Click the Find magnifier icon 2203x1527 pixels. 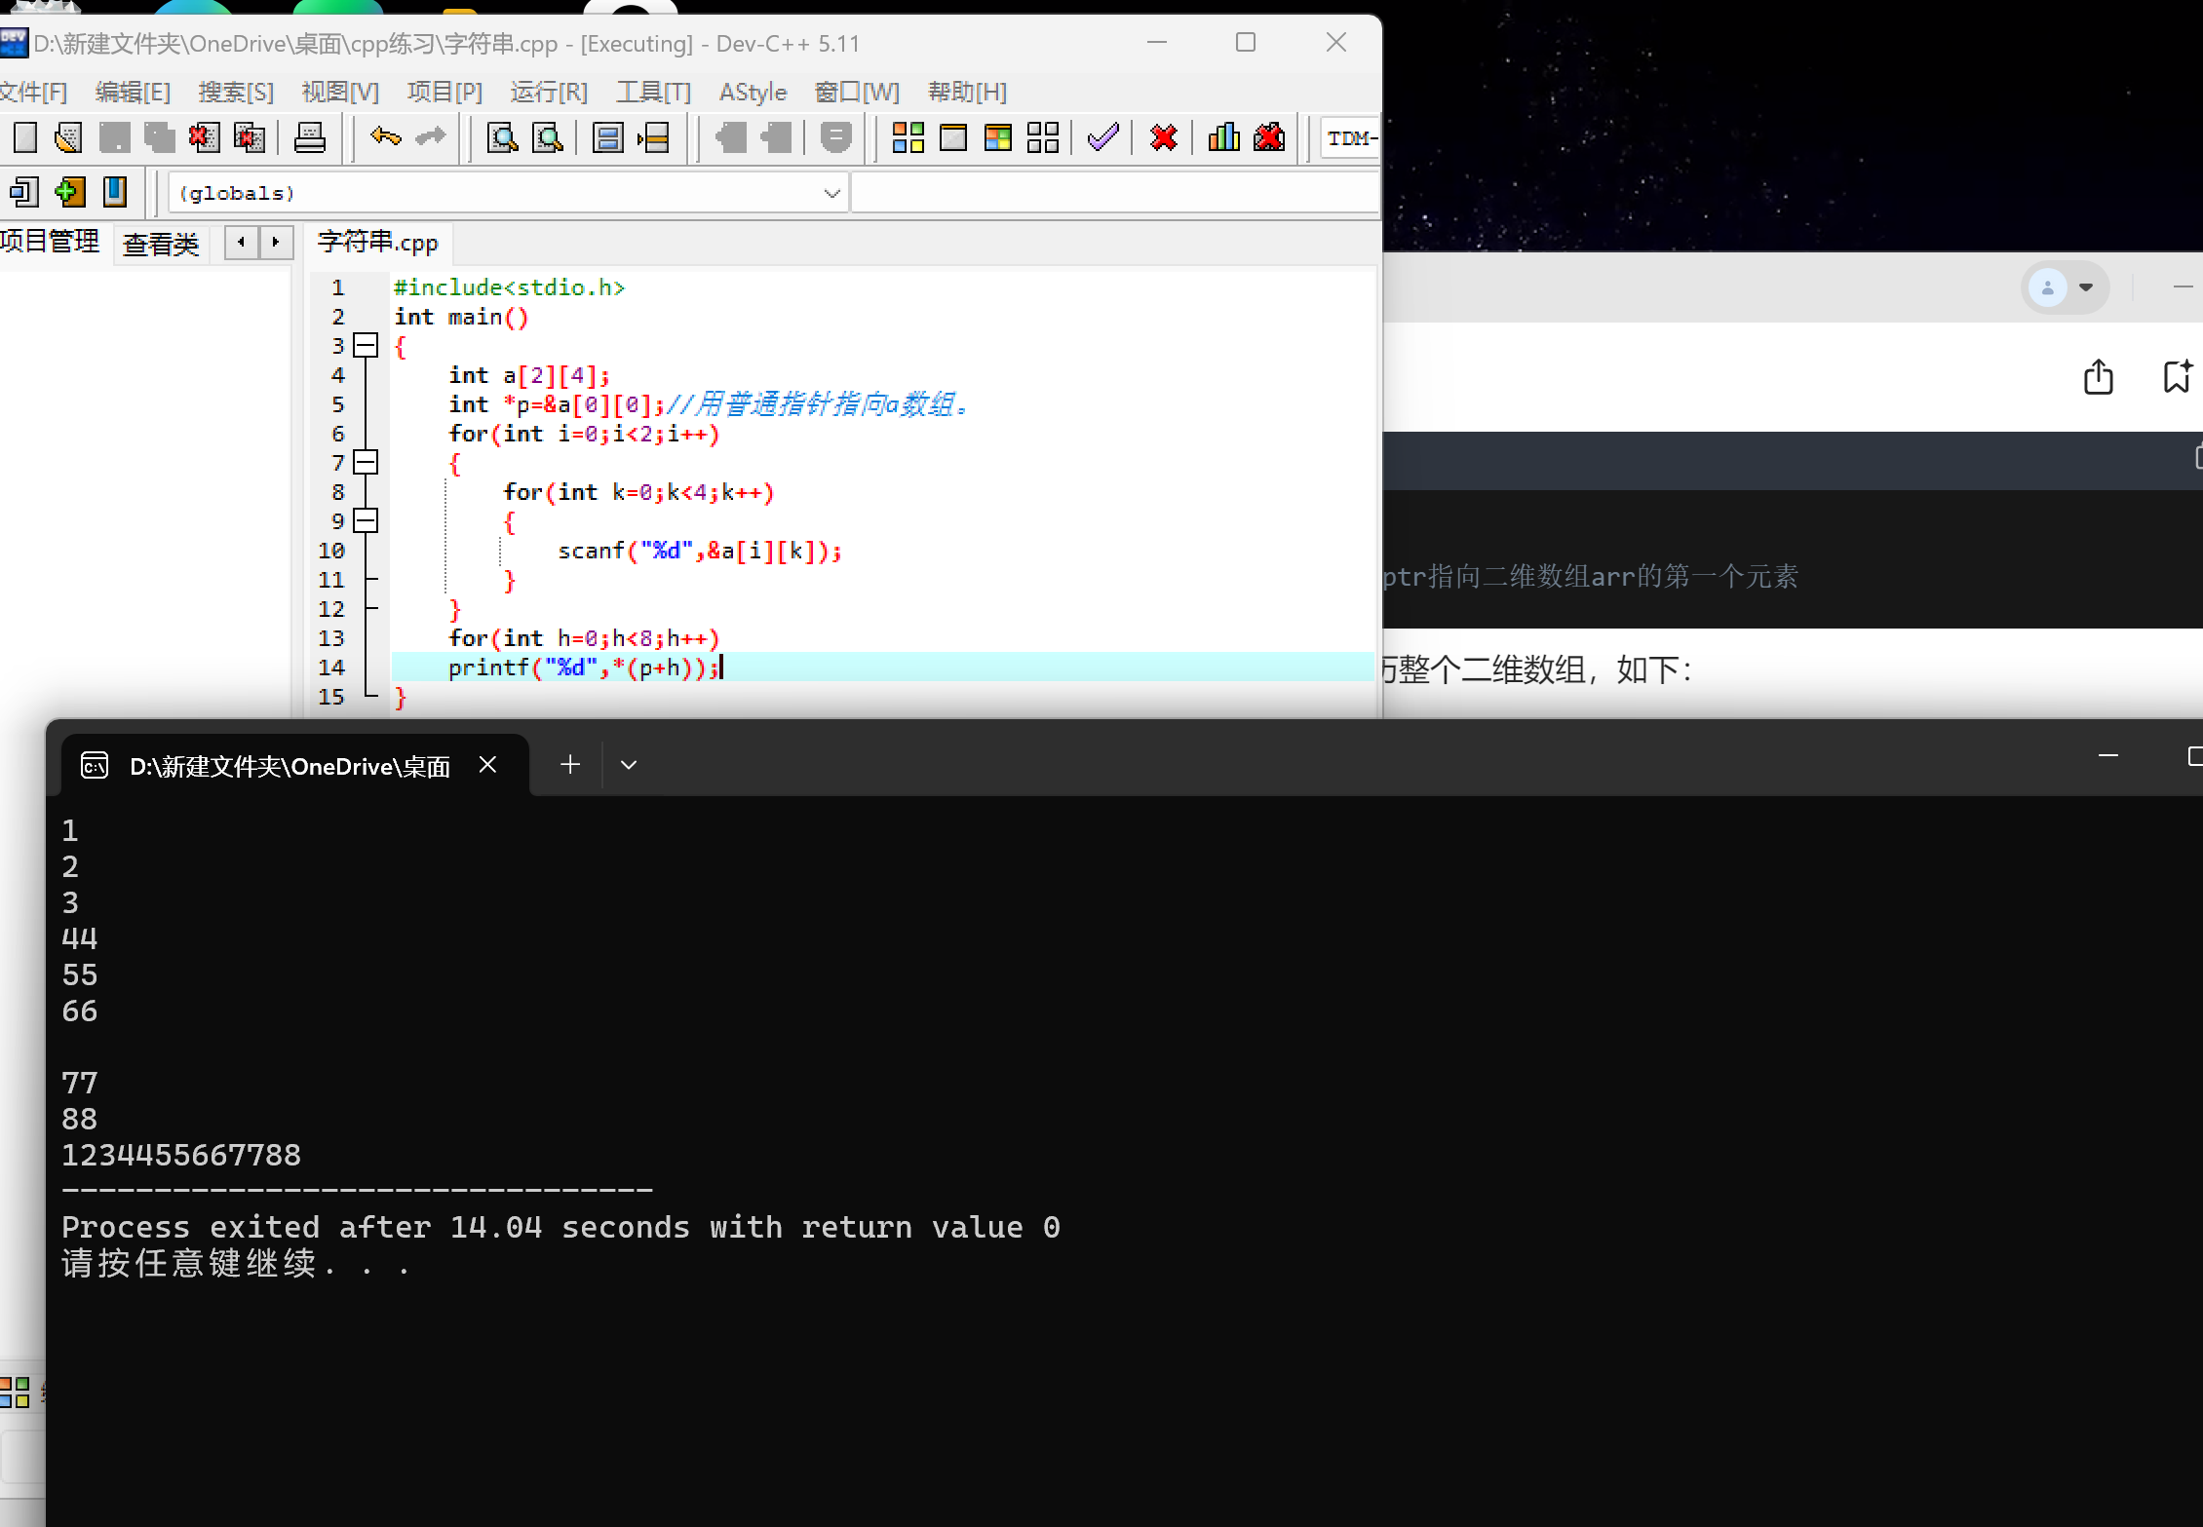click(x=502, y=137)
